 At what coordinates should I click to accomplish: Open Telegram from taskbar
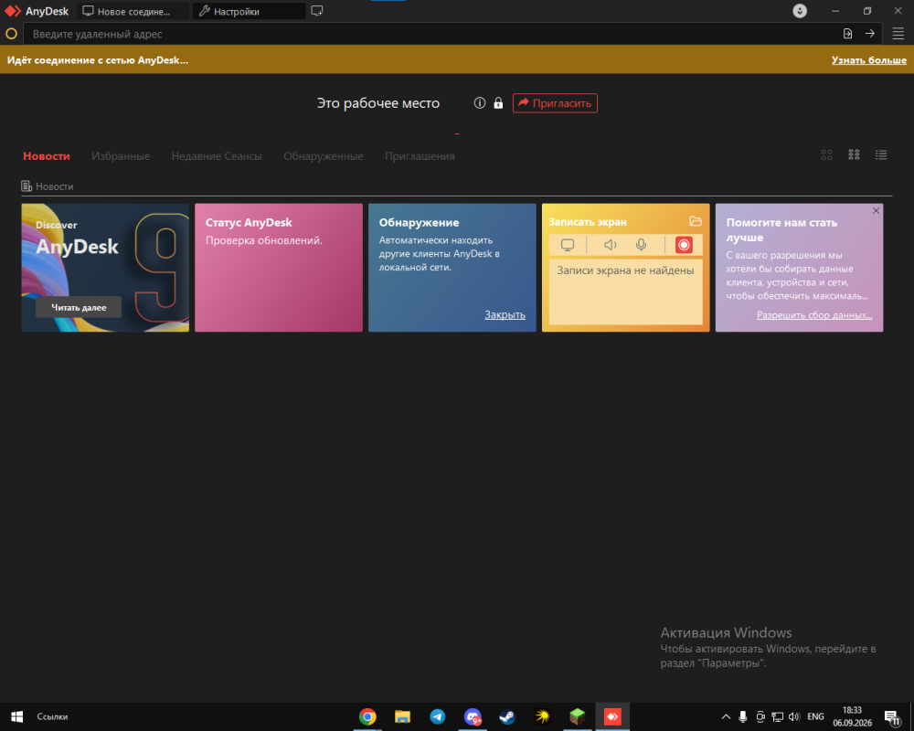438,716
